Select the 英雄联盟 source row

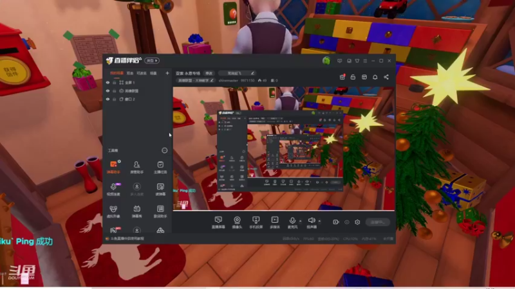(x=138, y=91)
